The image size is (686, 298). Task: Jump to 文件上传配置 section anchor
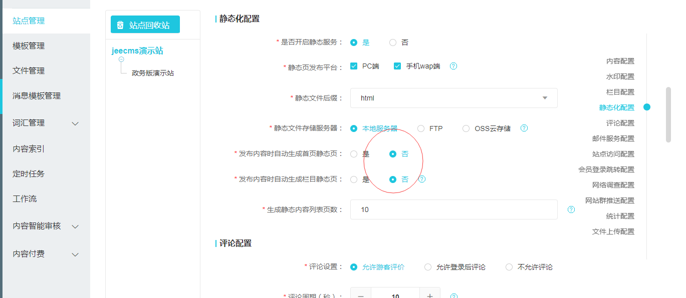click(613, 231)
